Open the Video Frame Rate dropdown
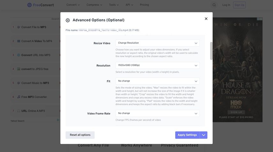 coord(157,113)
